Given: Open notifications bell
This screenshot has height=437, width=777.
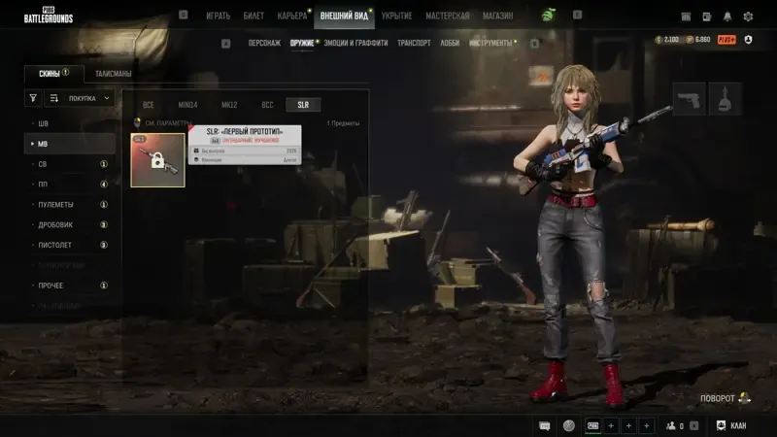Looking at the screenshot, I should pos(726,17).
